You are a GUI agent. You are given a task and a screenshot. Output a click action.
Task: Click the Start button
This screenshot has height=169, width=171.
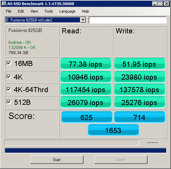57,159
